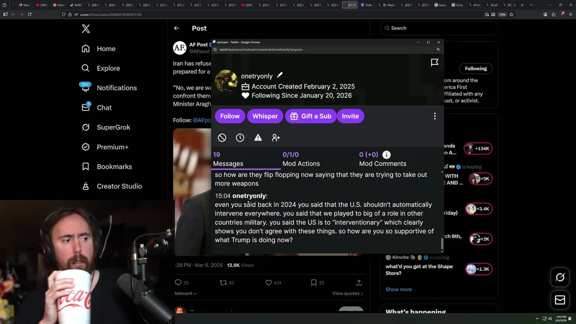This screenshot has width=576, height=324.
Task: Switch to the Mod Actions tab
Action: pos(301,159)
